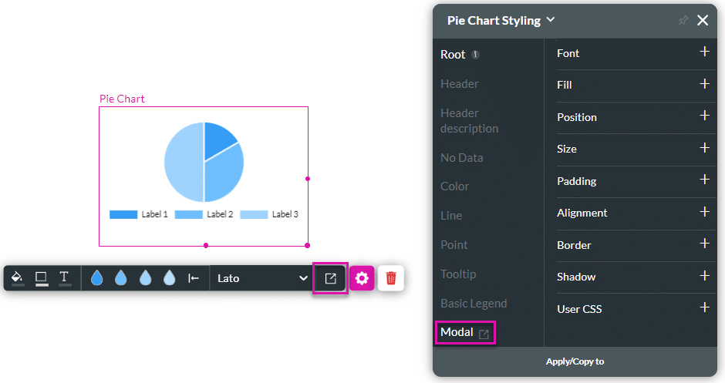
Task: Pin the Pie Chart Styling panel
Action: (x=683, y=21)
